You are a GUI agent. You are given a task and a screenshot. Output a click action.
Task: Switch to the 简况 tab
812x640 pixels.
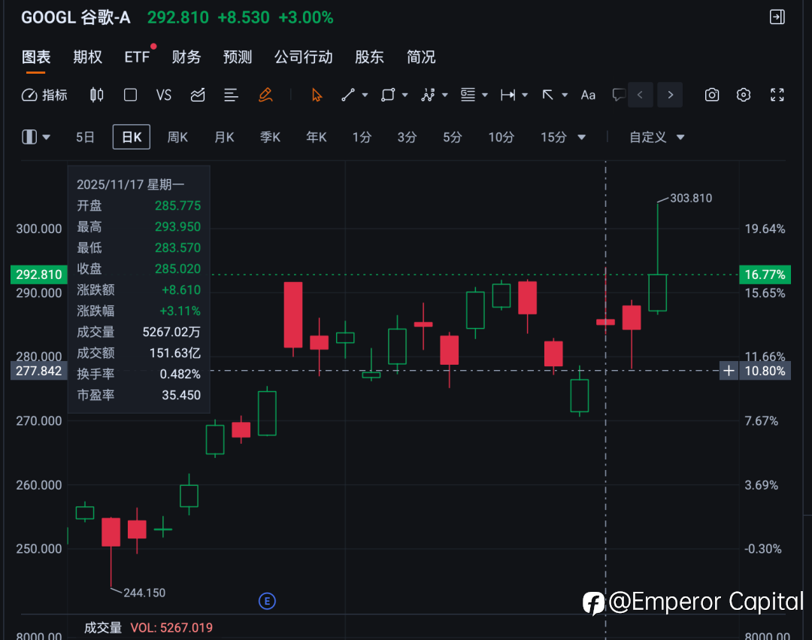tap(420, 57)
